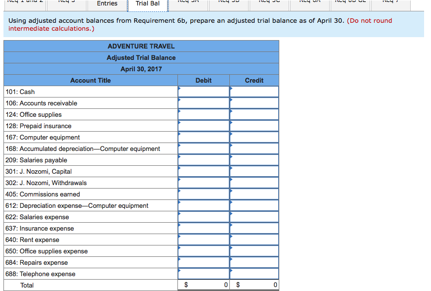Click Debit cell for 167: Computer equipment
The height and width of the screenshot is (291, 431).
click(204, 137)
